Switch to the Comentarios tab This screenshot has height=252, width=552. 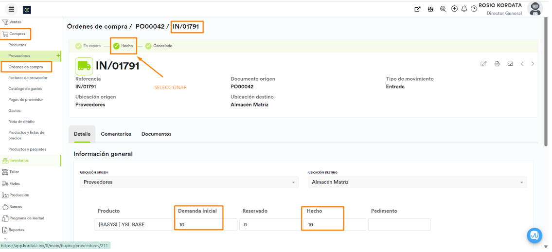point(116,134)
